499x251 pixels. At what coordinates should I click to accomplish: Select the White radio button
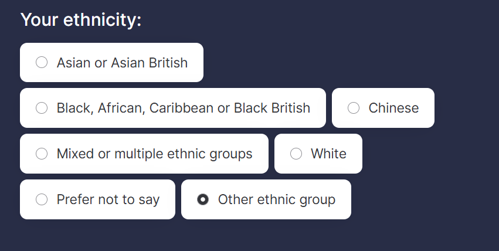296,154
